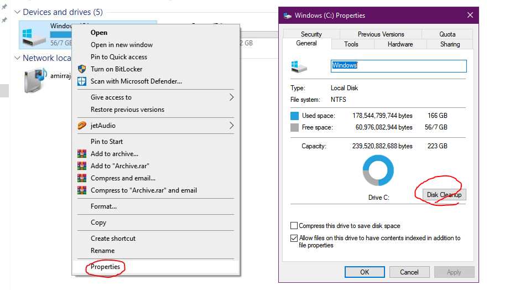Image resolution: width=525 pixels, height=290 pixels.
Task: Click the blue Used space color square
Action: tap(295, 116)
